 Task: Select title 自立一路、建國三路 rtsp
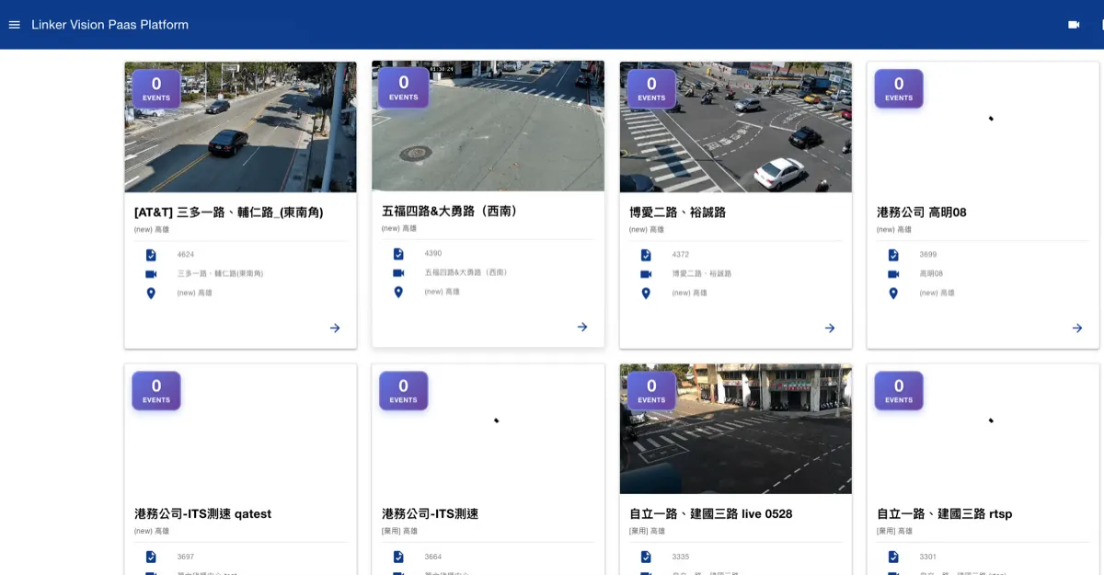point(945,514)
